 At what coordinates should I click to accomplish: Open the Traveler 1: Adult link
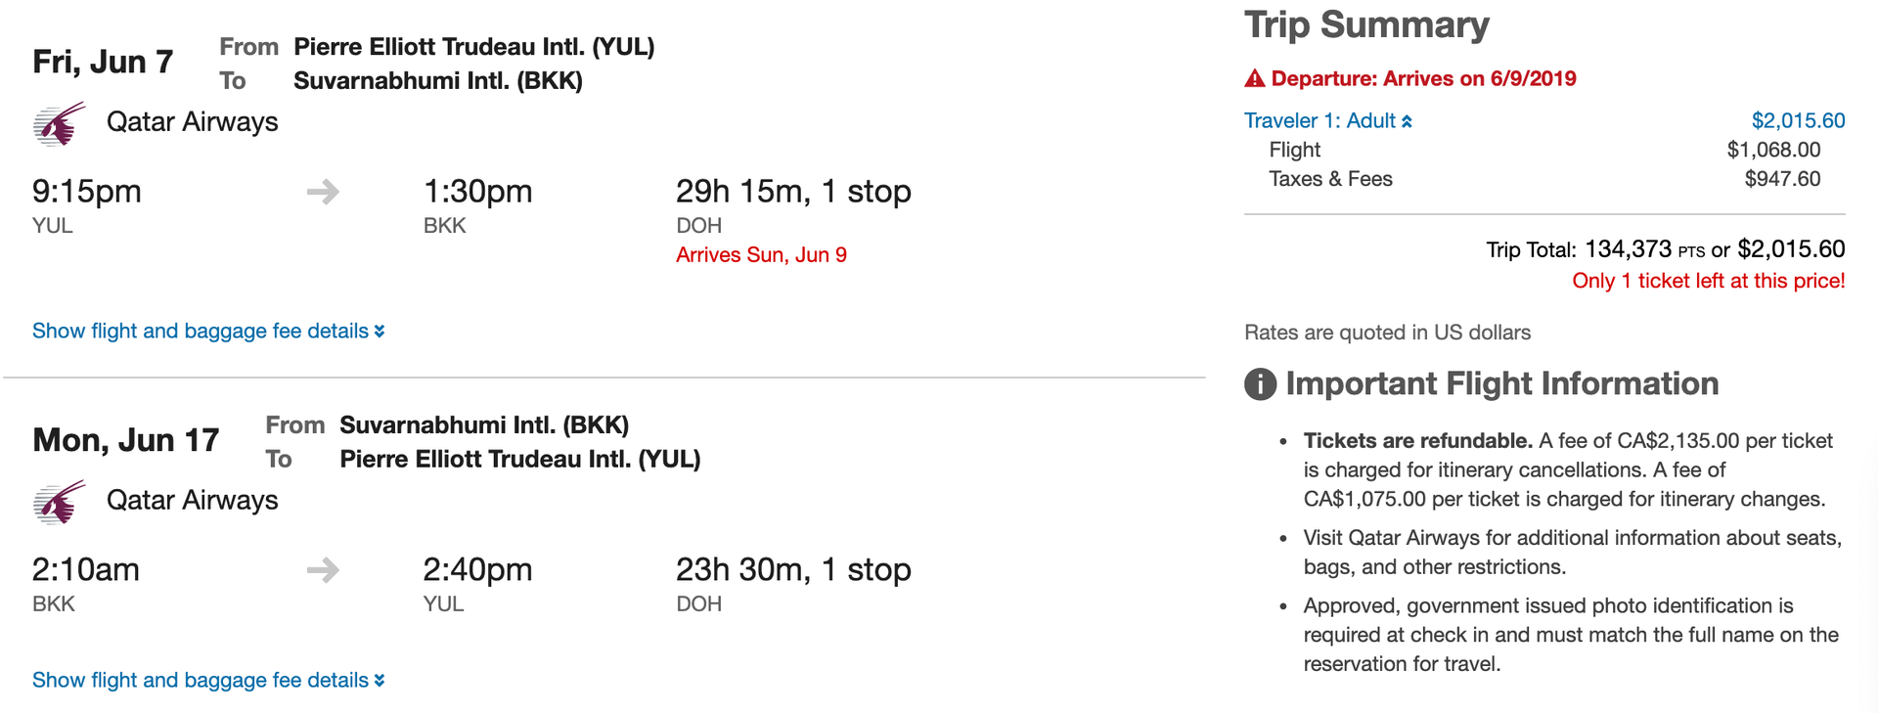point(1322,119)
